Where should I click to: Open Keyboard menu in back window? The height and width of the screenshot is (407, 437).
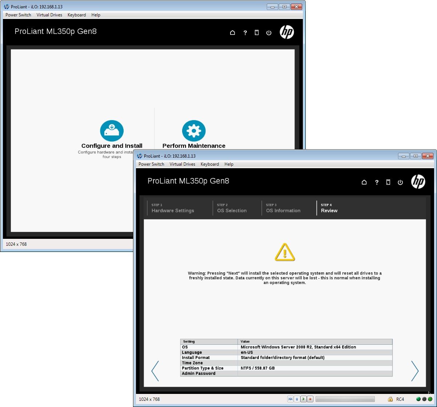[77, 15]
